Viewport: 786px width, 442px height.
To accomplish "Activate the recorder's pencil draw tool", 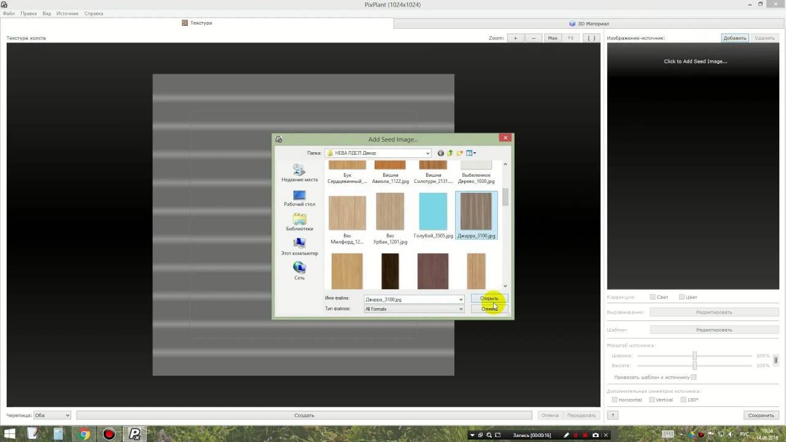I will 566,435.
